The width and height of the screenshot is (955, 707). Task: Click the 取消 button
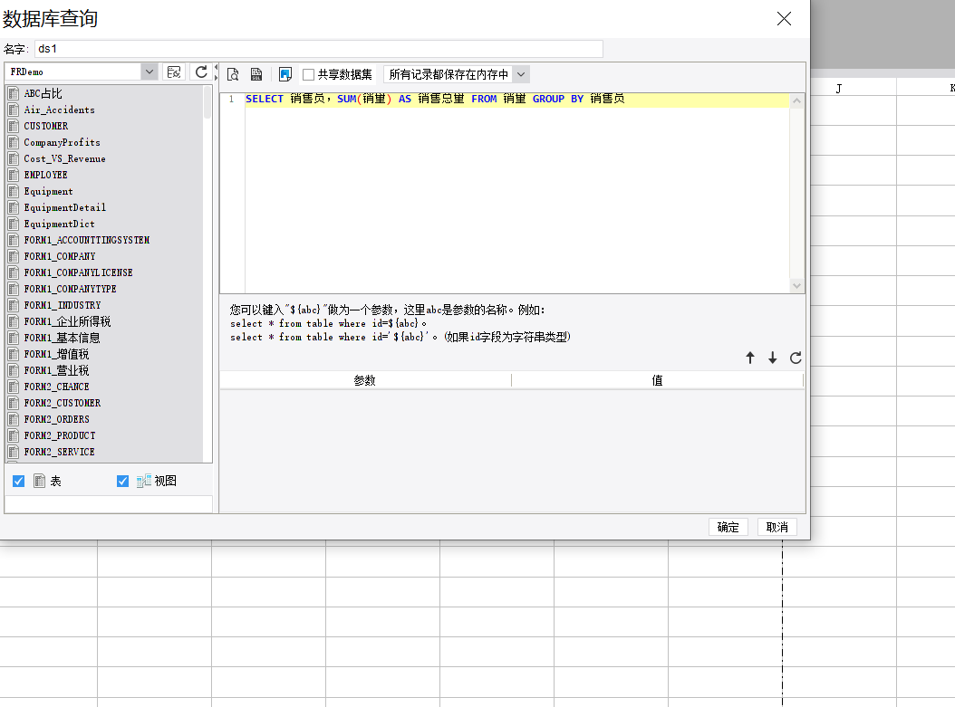777,527
